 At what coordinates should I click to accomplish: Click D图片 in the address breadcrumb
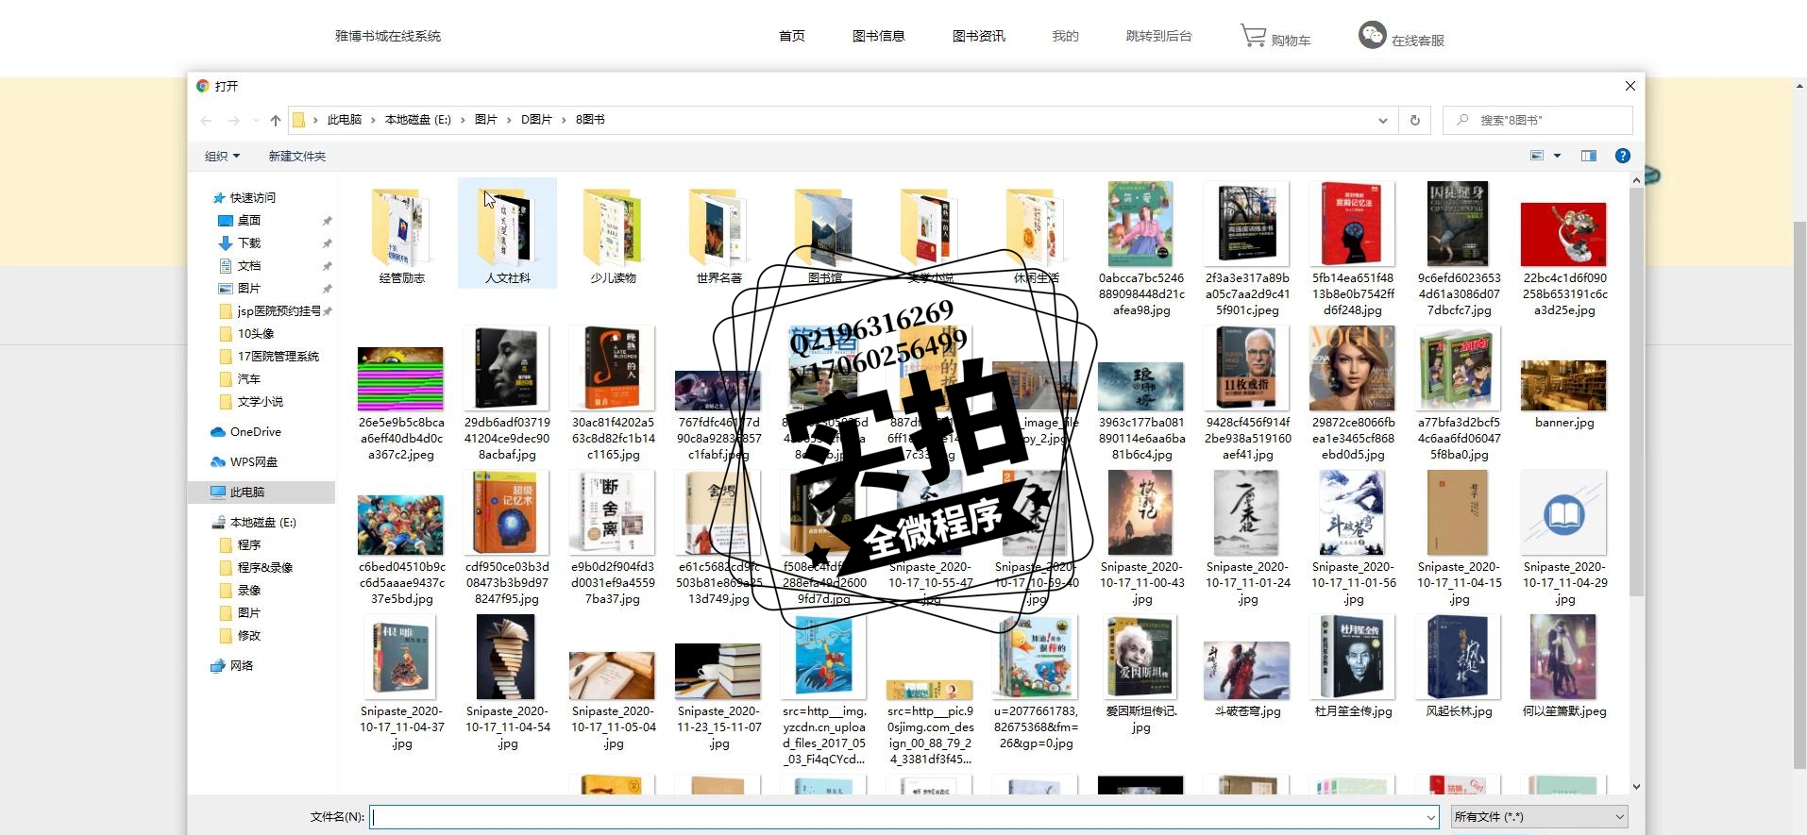click(536, 120)
